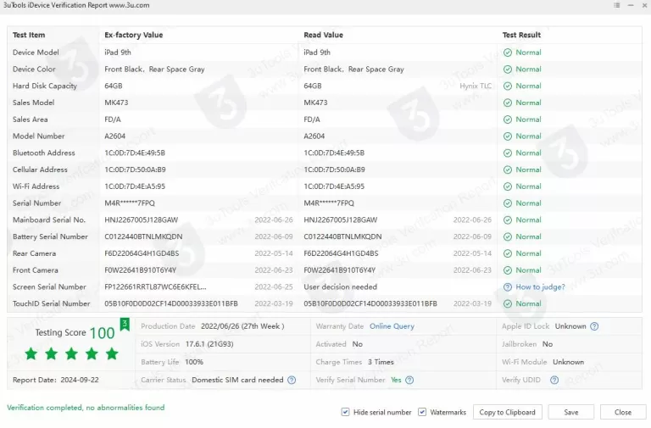Click the Ex-factory Value column header
The image size is (651, 428).
coord(134,35)
